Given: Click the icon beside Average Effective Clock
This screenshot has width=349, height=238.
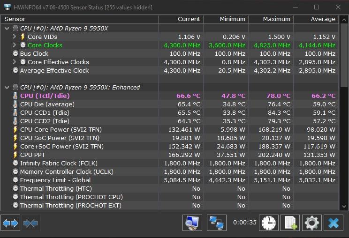Looking at the screenshot, I should tap(15, 70).
